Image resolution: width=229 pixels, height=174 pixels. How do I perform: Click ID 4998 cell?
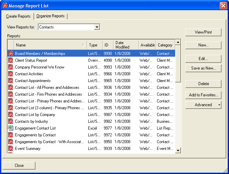click(108, 60)
